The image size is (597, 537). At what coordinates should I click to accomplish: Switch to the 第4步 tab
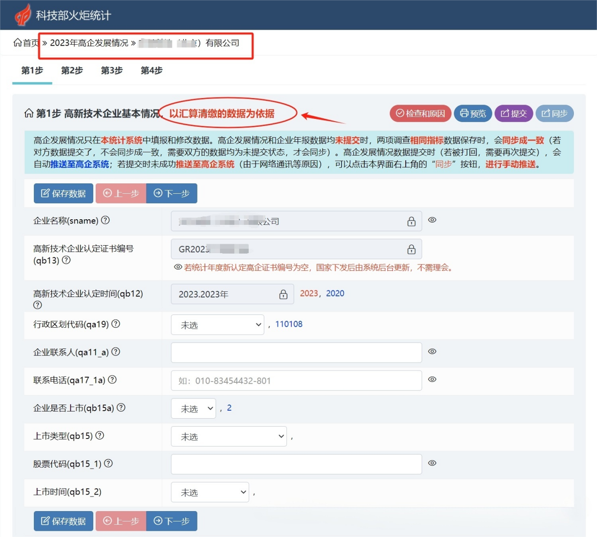(152, 71)
